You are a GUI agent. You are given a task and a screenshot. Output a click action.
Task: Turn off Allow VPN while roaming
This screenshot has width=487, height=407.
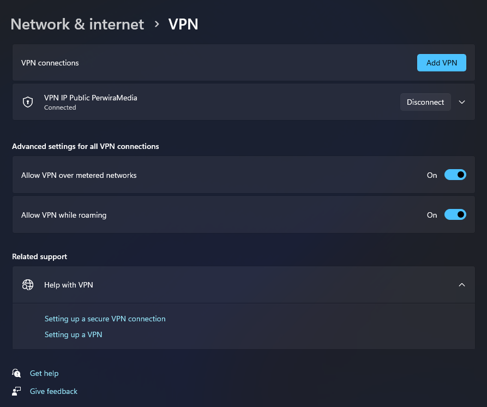pyautogui.click(x=455, y=214)
